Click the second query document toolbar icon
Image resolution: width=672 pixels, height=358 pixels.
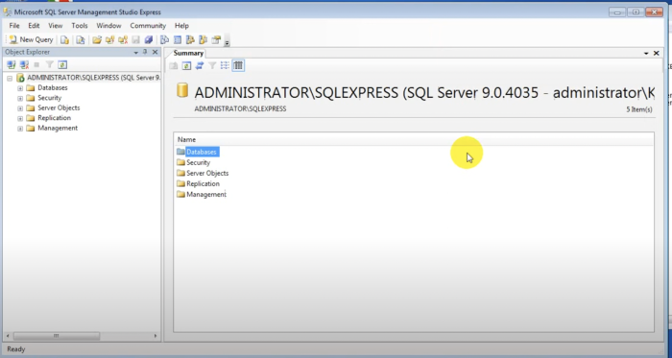coord(80,39)
